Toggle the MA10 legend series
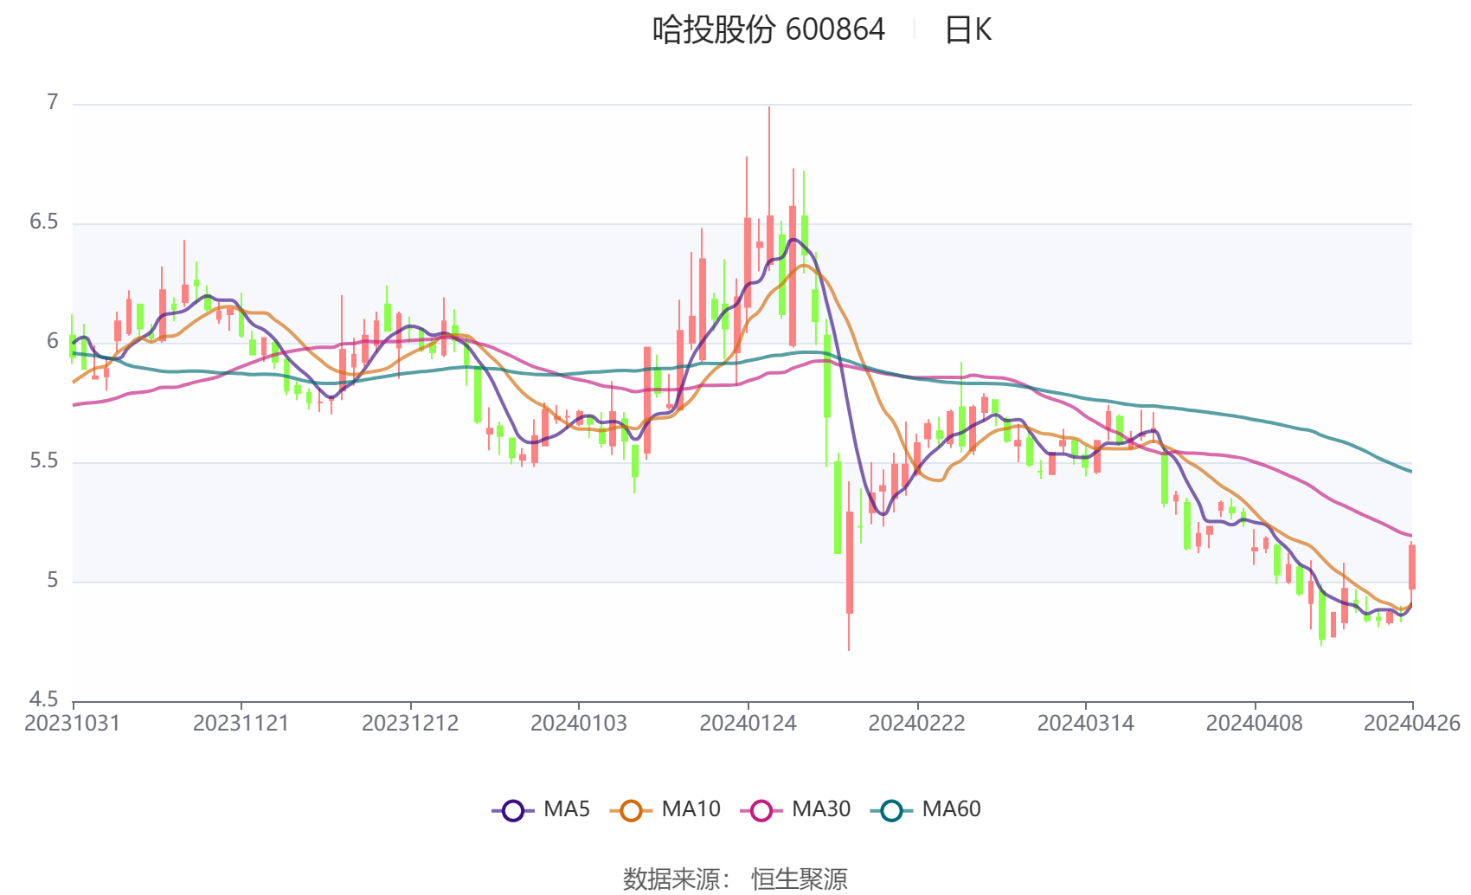 pyautogui.click(x=665, y=810)
